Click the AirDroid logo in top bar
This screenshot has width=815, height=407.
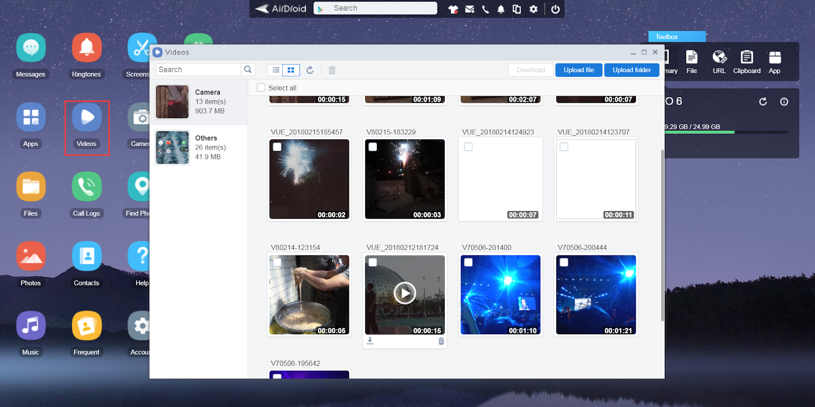(281, 9)
